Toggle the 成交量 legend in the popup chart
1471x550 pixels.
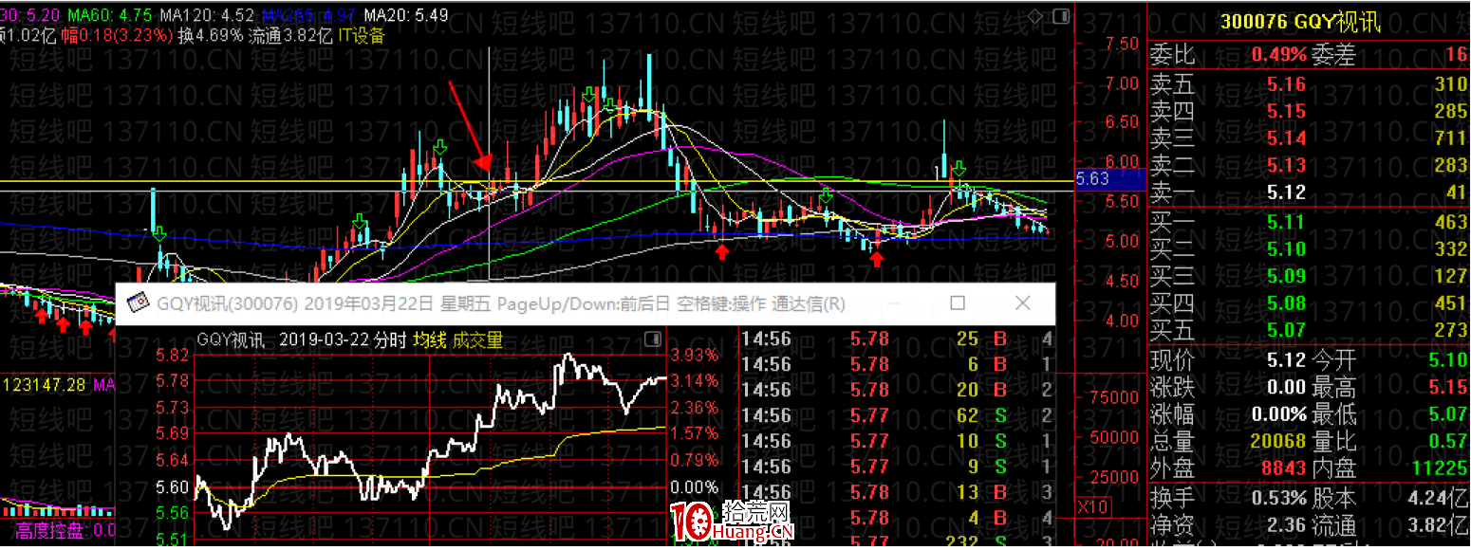click(477, 339)
